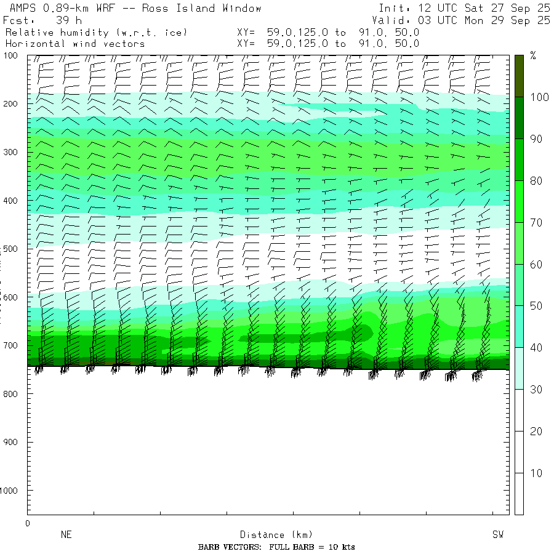This screenshot has height=554, width=554.
Task: Click the 800 pressure-axis label
Action: [10, 393]
